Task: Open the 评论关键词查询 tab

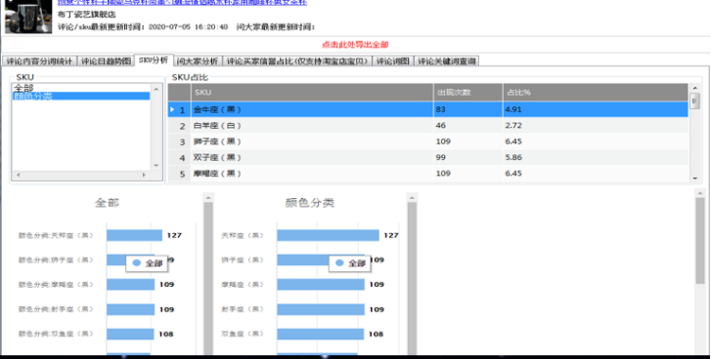Action: 447,61
